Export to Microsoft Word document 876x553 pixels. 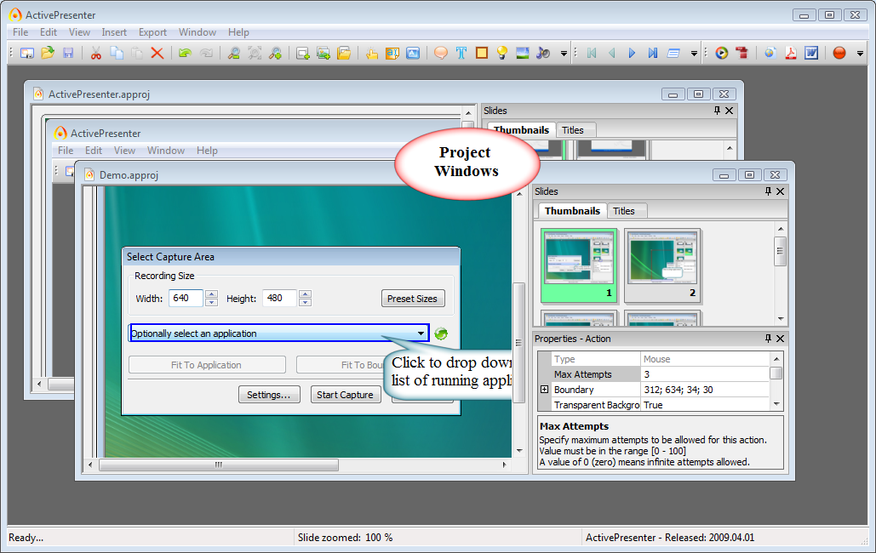(x=811, y=53)
